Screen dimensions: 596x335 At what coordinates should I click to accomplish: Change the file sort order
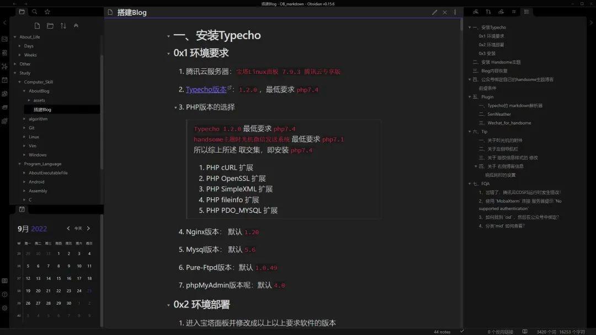pos(63,26)
